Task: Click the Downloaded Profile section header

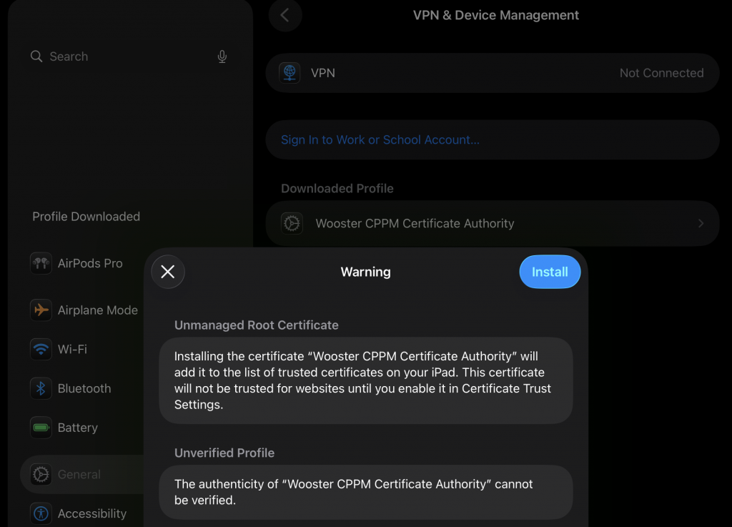Action: coord(337,189)
